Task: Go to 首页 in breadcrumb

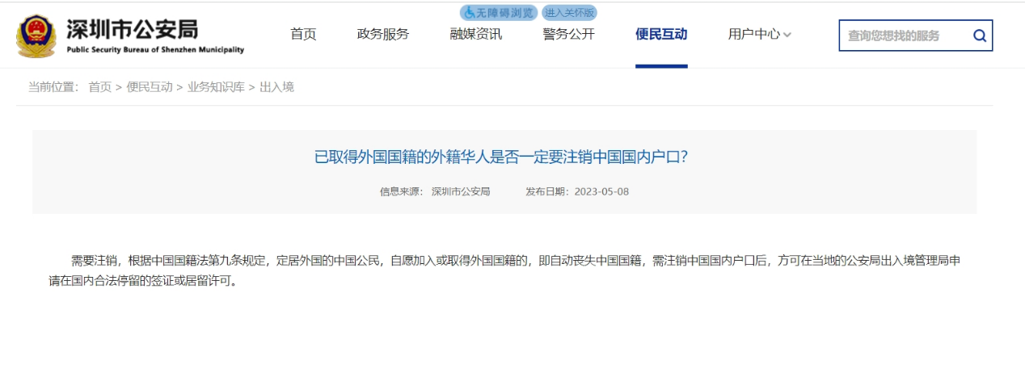Action: click(100, 87)
